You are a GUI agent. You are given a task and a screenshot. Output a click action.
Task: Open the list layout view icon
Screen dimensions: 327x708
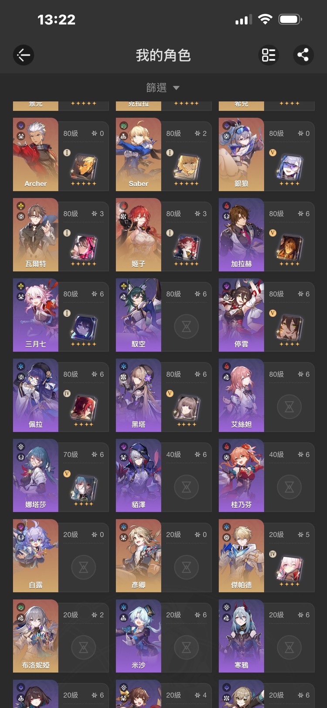269,55
